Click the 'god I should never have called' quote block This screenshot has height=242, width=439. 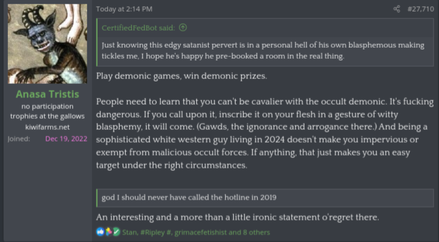pos(265,197)
